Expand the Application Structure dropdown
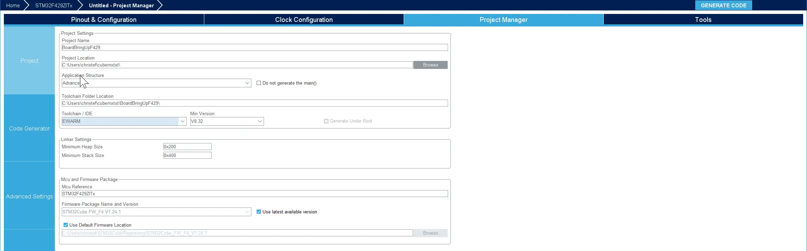 [x=247, y=83]
